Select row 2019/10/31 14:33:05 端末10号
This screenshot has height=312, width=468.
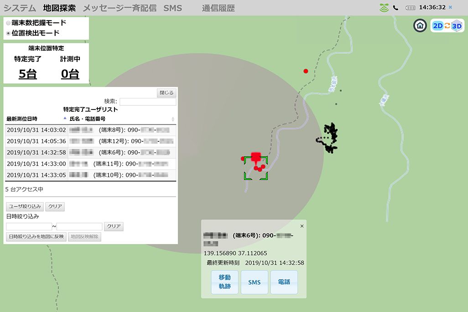click(x=90, y=175)
